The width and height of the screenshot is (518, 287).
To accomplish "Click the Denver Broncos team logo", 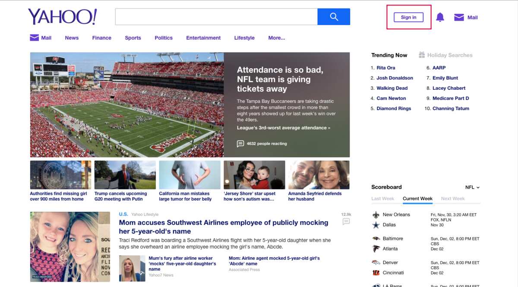I will [x=376, y=262].
